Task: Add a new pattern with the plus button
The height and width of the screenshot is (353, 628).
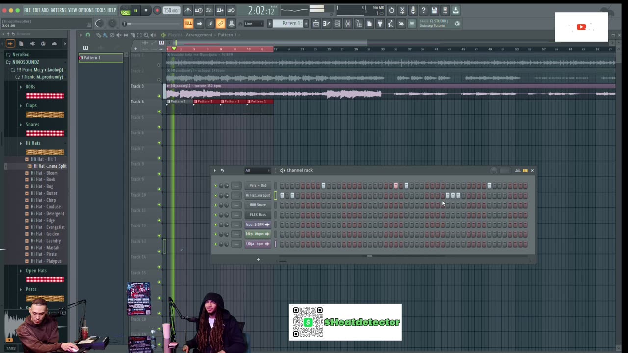Action: click(x=306, y=24)
